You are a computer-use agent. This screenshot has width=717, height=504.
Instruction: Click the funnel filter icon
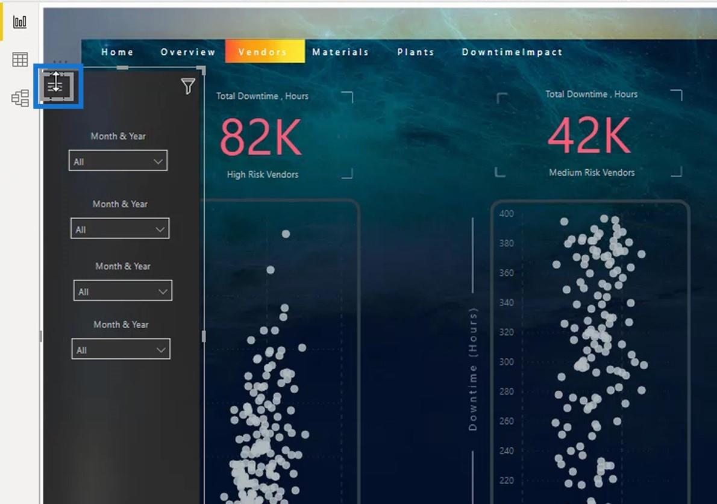point(188,86)
